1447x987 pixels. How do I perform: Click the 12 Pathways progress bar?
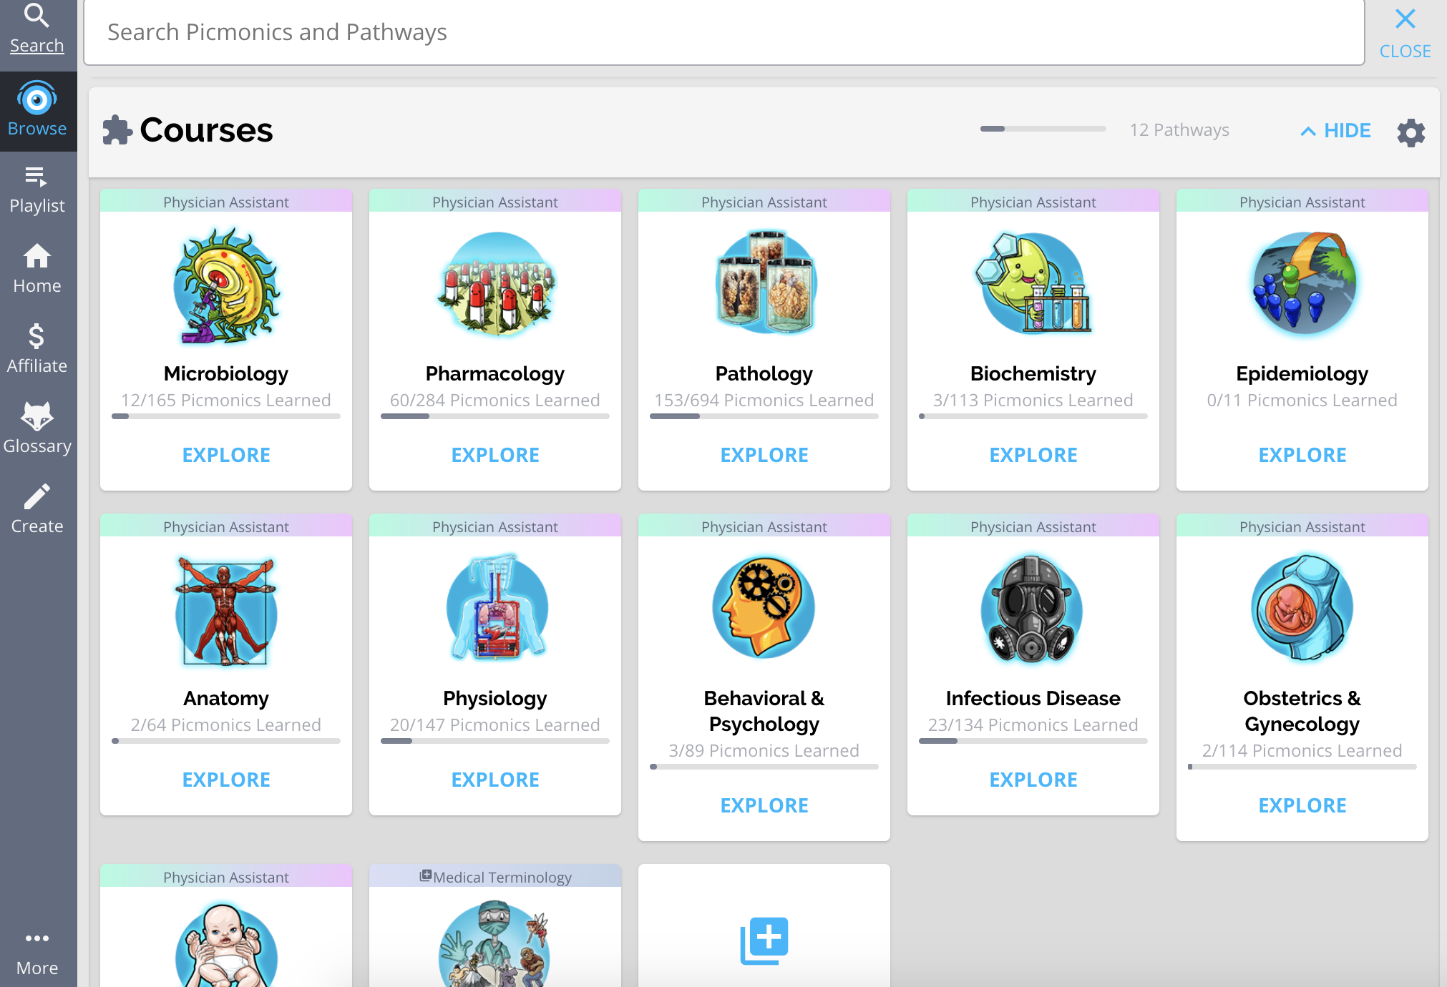pyautogui.click(x=1043, y=129)
